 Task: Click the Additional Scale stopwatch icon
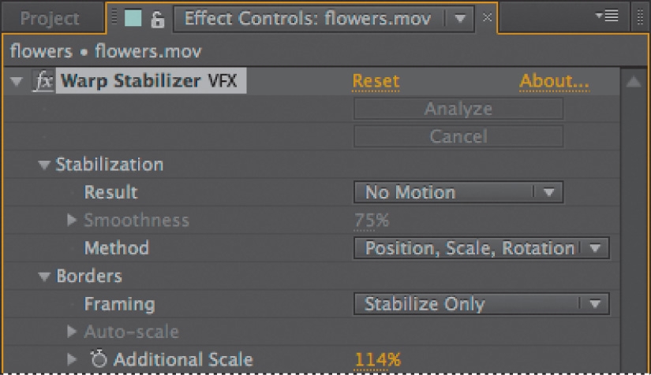(99, 359)
